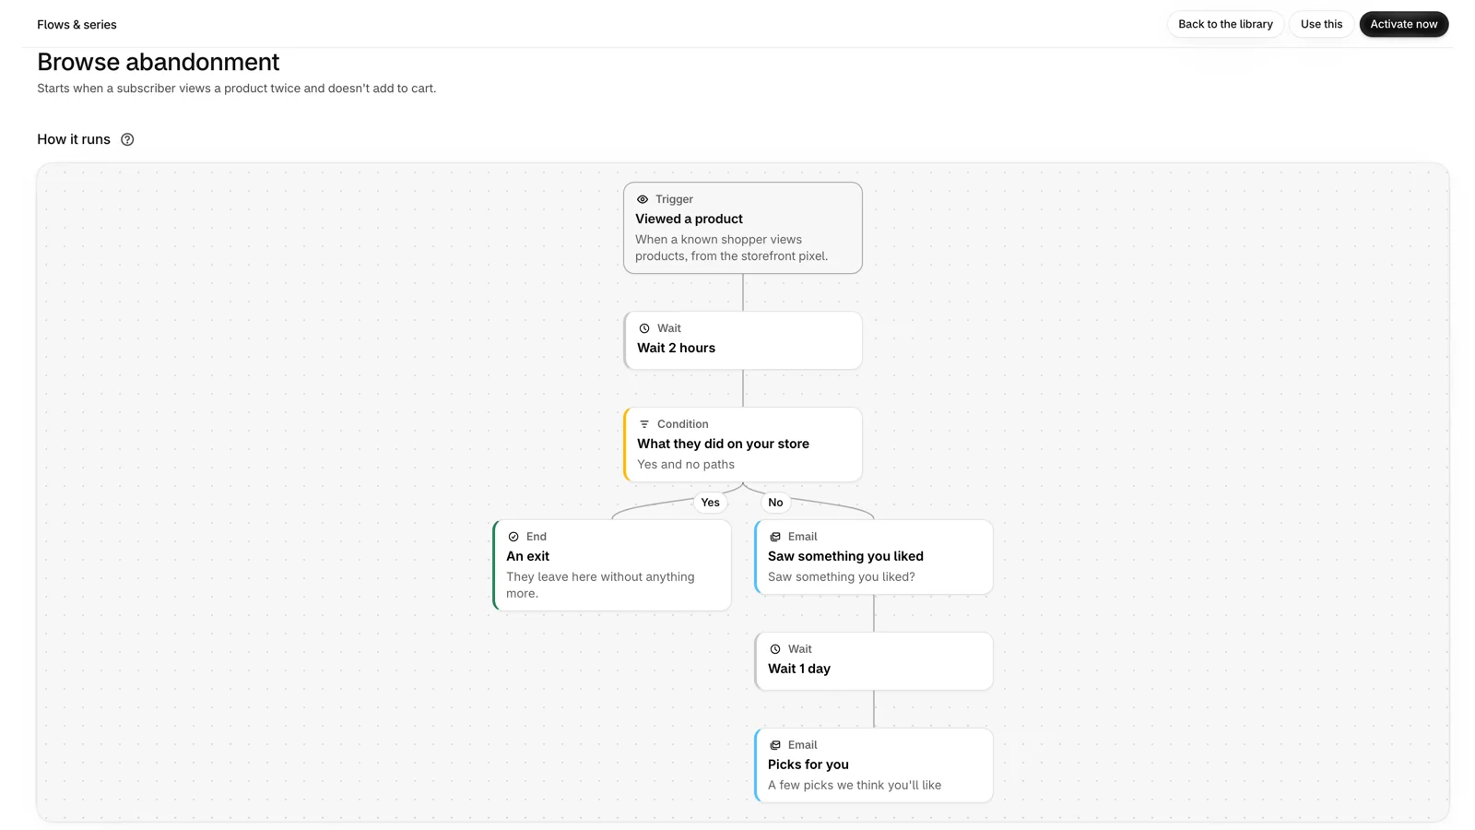
Task: Click the checkmark icon on End node
Action: pyautogui.click(x=513, y=537)
